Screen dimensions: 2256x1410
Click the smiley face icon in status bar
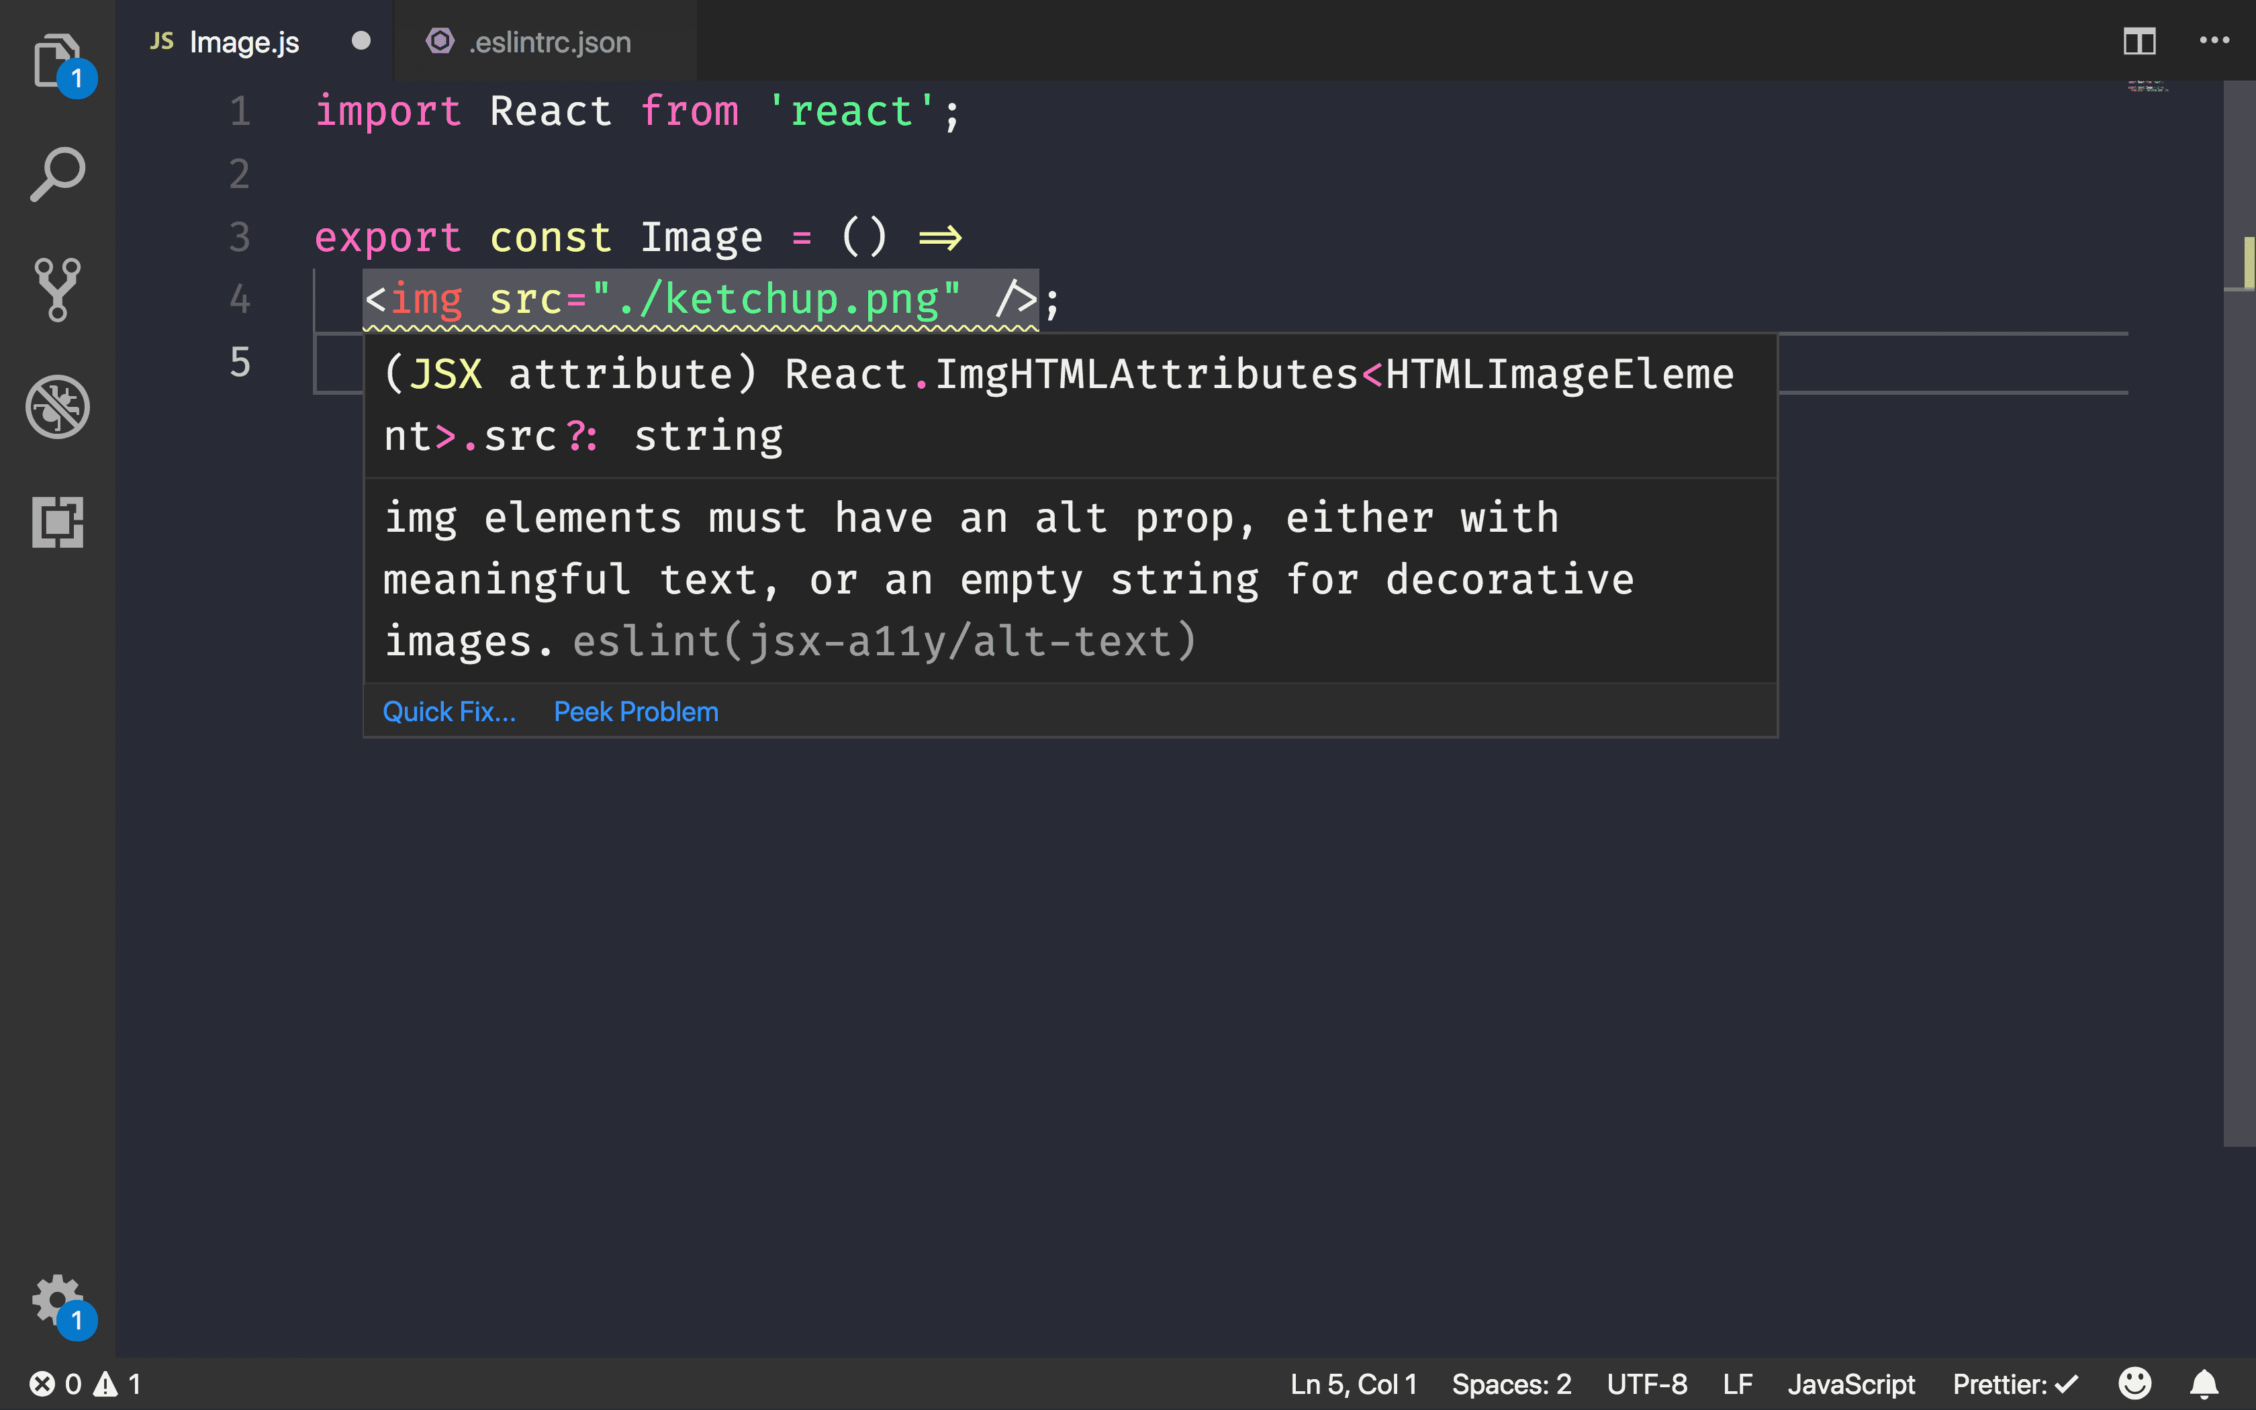[2134, 1384]
